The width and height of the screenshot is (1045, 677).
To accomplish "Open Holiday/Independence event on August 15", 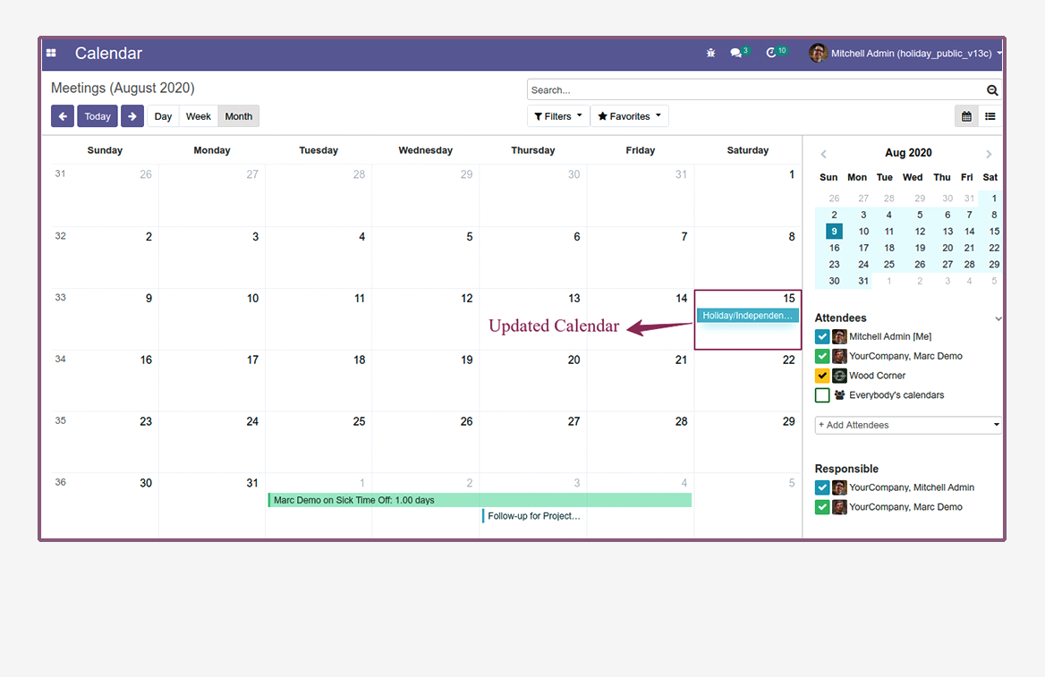I will 747,316.
